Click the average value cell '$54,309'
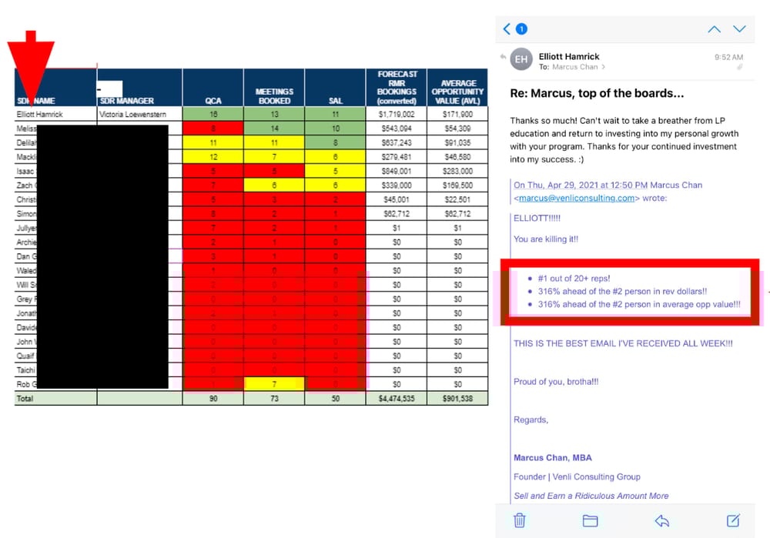Image resolution: width=770 pixels, height=538 pixels. click(x=457, y=128)
